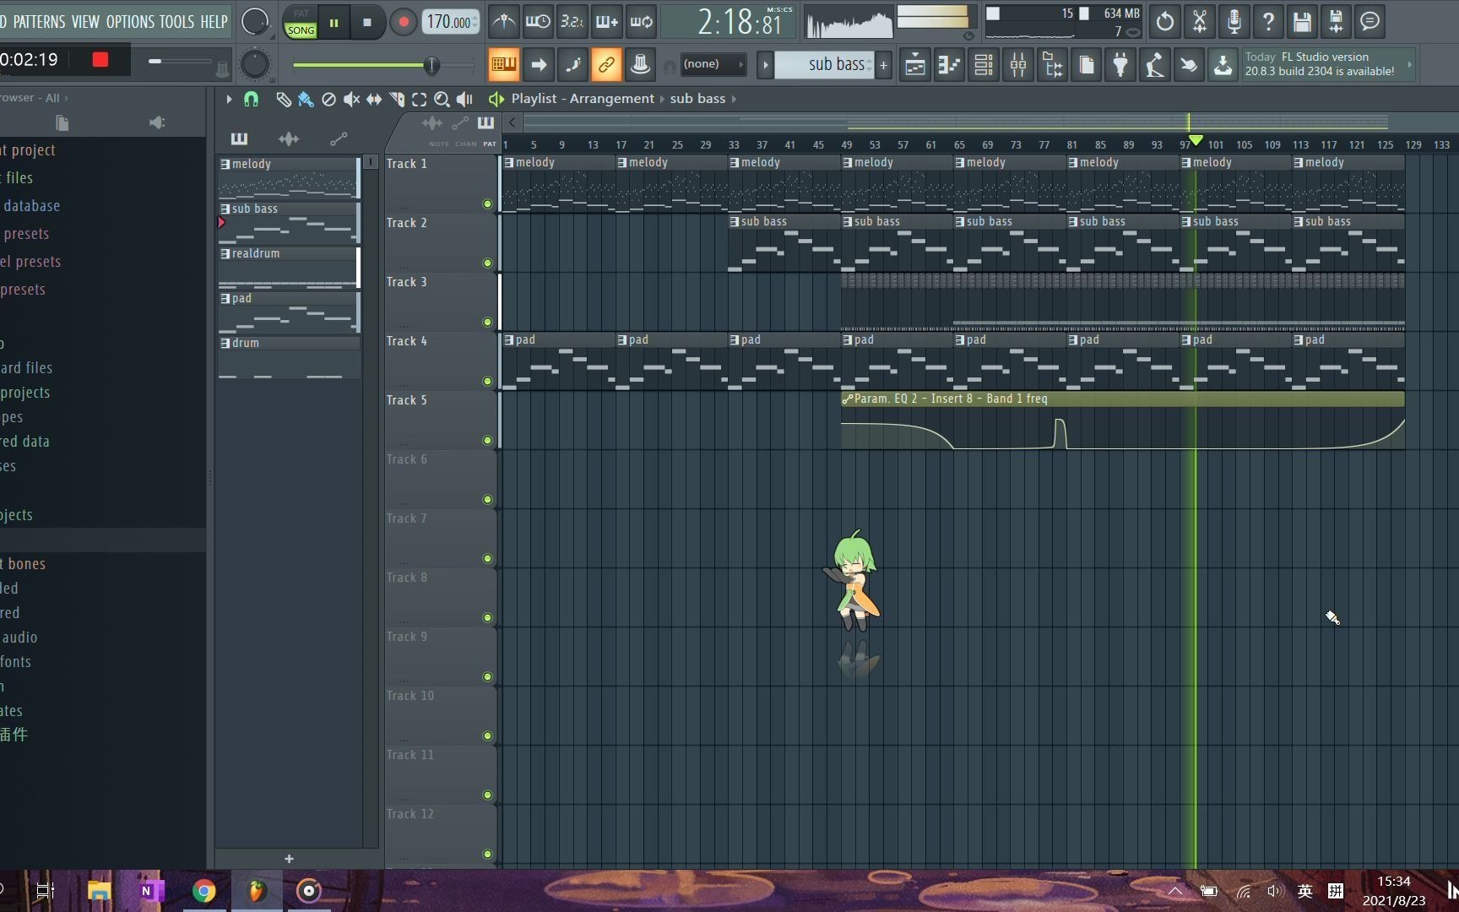Image resolution: width=1459 pixels, height=912 pixels.
Task: Expand the breadcrumb arrow after sub bass
Action: pyautogui.click(x=734, y=99)
